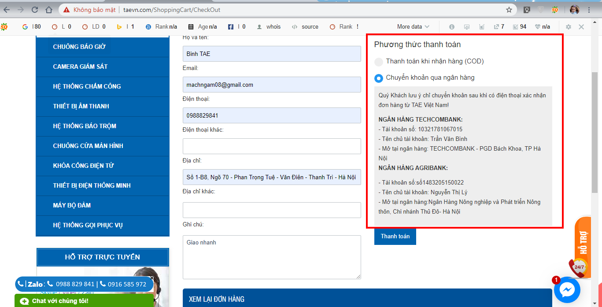The width and height of the screenshot is (602, 307).
Task: Open MÁY BỘ ĐÀM category
Action: pos(103,205)
